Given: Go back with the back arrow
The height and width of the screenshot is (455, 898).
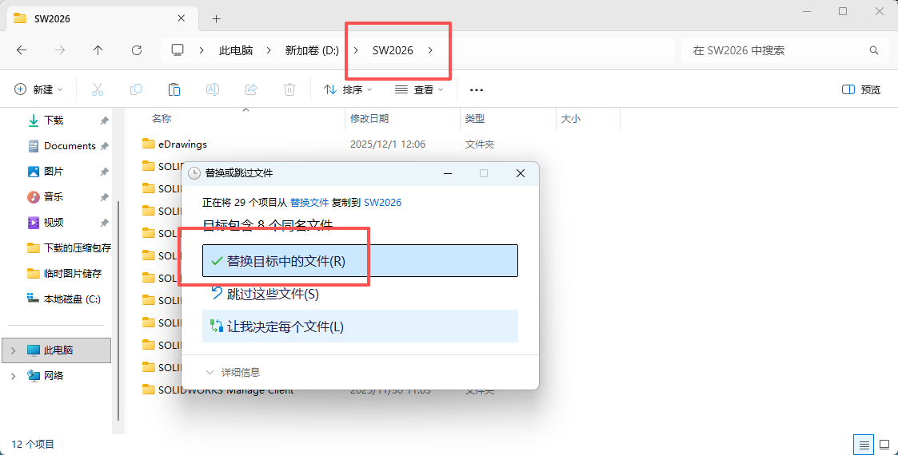Looking at the screenshot, I should click(x=21, y=50).
